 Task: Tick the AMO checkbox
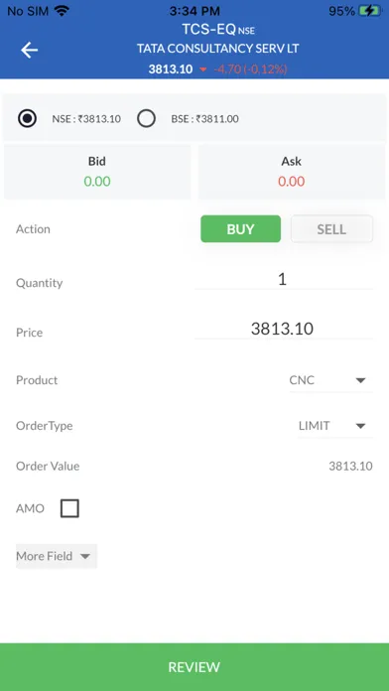click(x=69, y=508)
